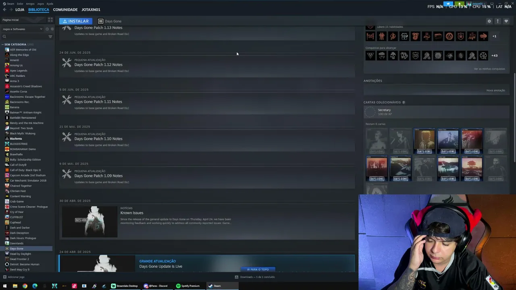The width and height of the screenshot is (516, 290).
Task: Open the Days Gone patch 1.12 wrench icon
Action: point(67,62)
